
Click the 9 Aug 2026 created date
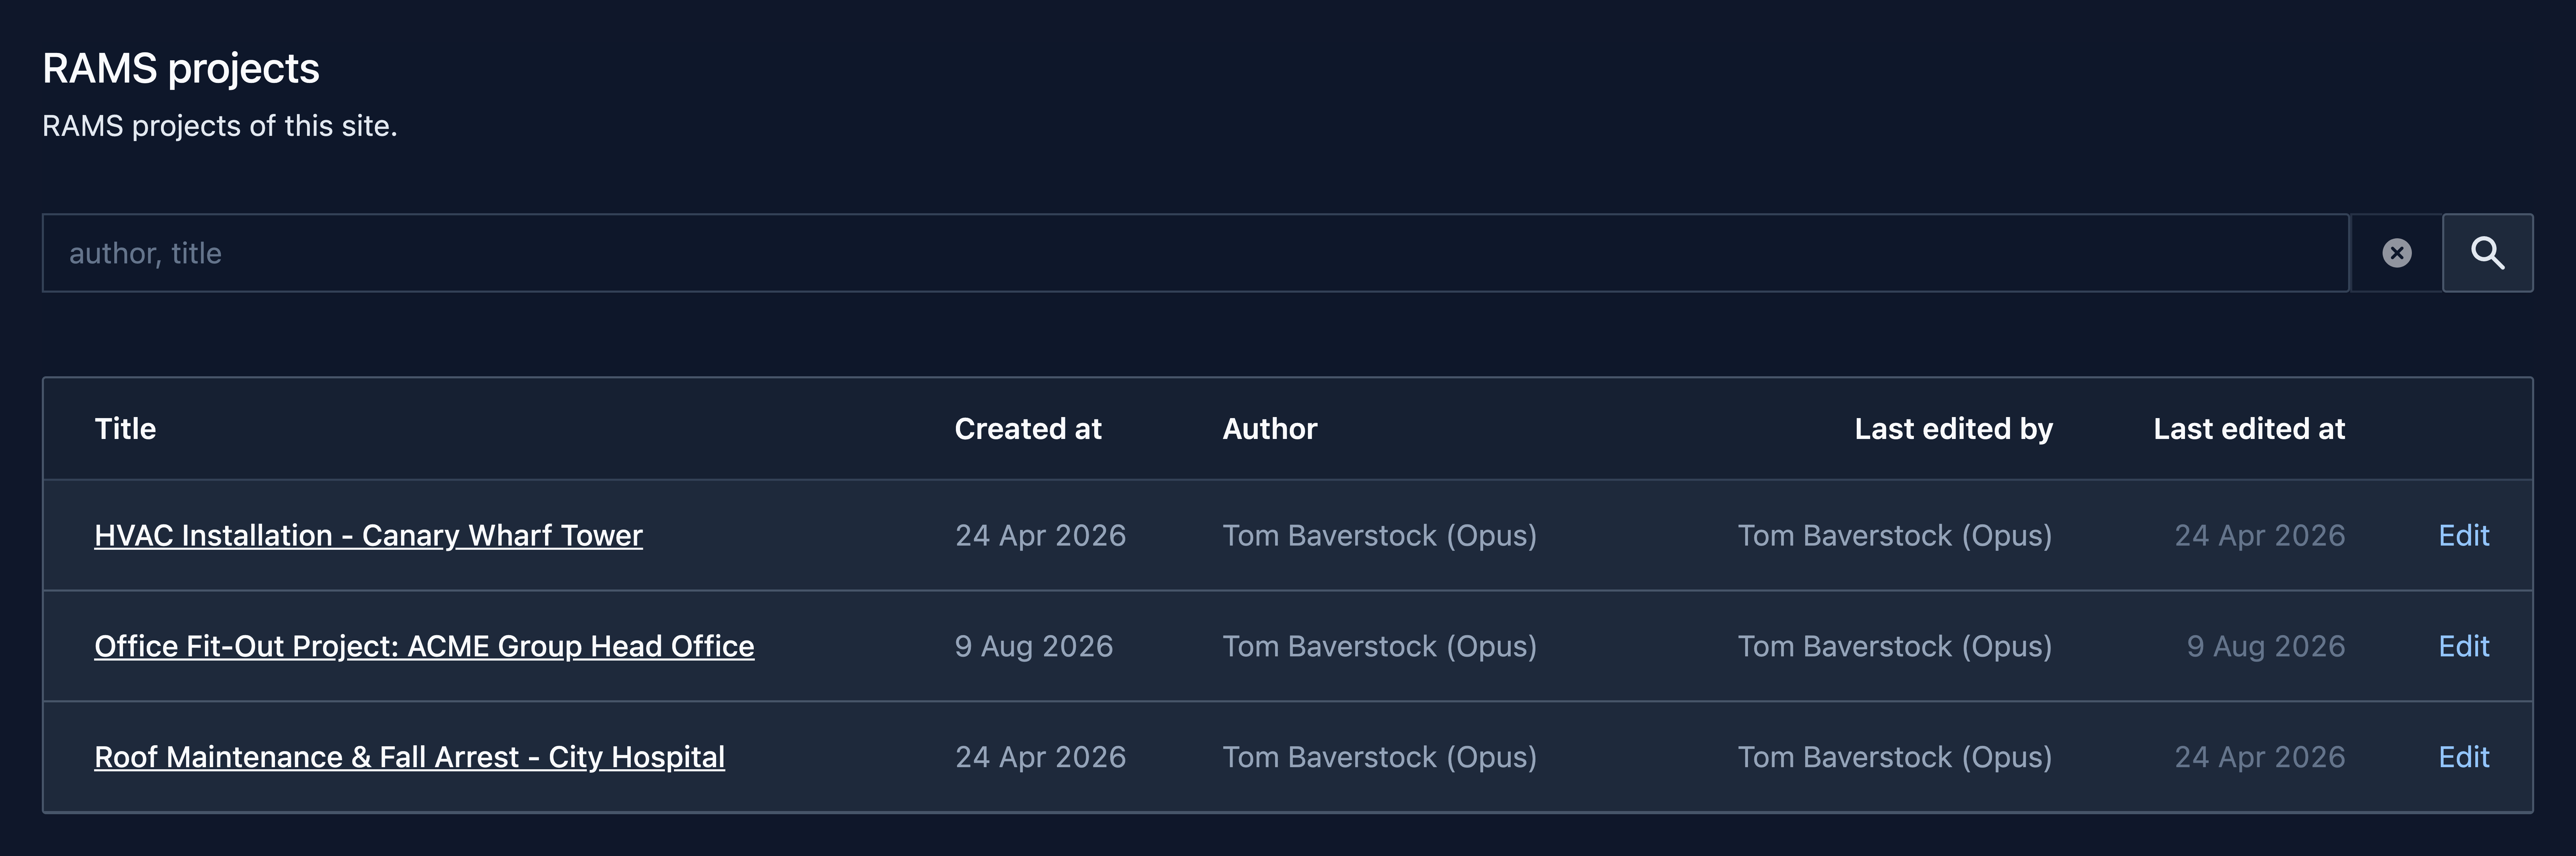point(1033,646)
